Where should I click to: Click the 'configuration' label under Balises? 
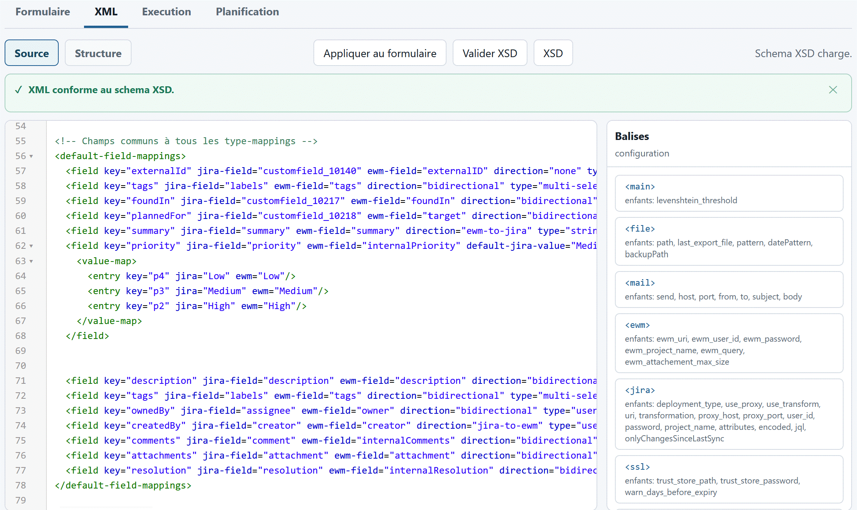tap(642, 153)
